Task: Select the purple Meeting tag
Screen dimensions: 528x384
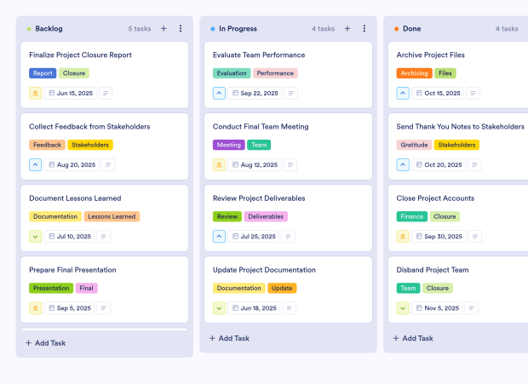Action: click(x=228, y=145)
